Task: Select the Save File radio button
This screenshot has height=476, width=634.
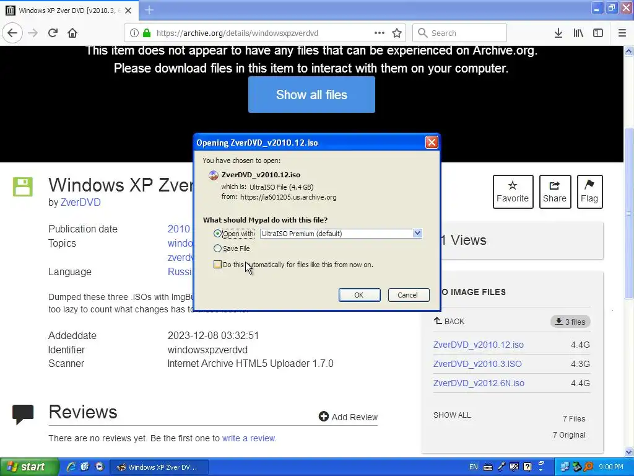Action: coord(217,249)
